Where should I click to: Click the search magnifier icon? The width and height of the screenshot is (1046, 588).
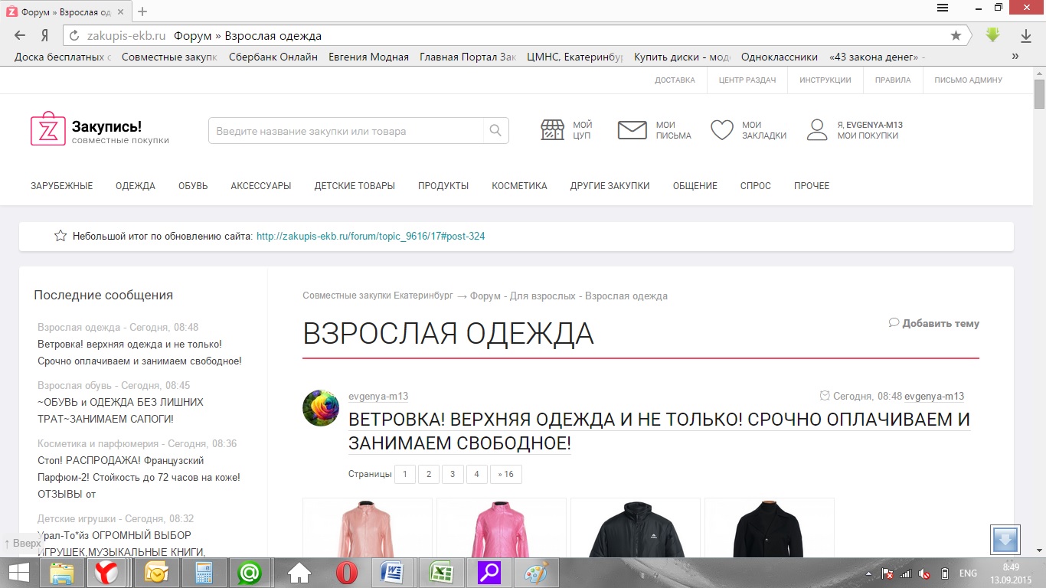pos(495,131)
